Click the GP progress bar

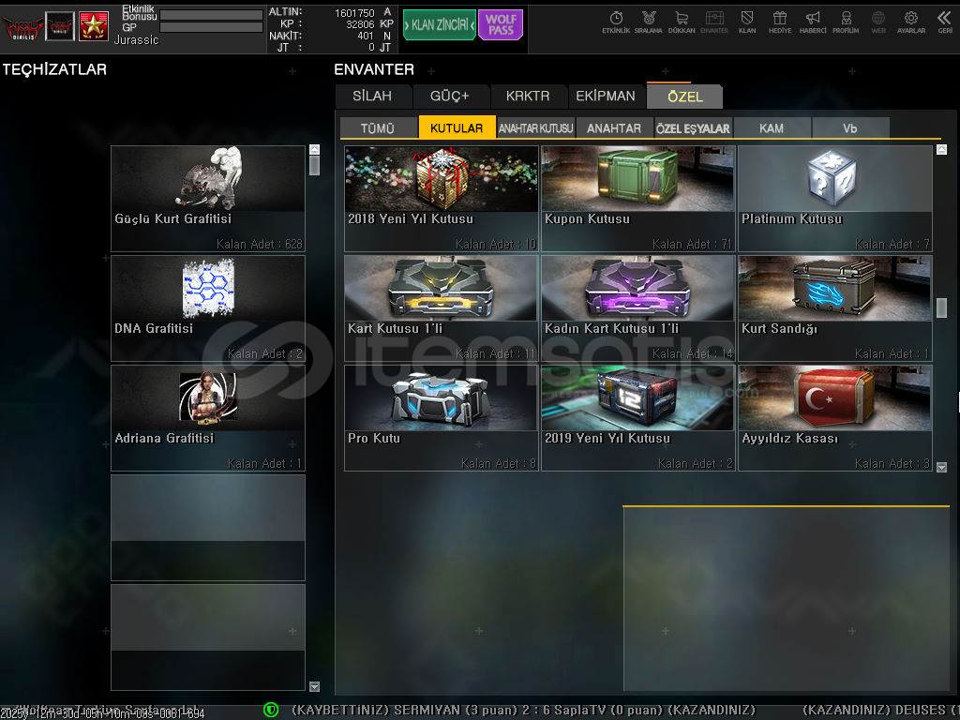pyautogui.click(x=211, y=27)
